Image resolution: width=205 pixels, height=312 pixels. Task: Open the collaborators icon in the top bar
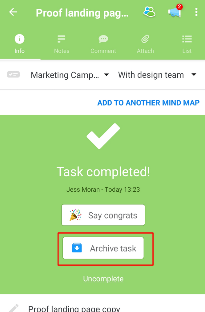point(149,12)
